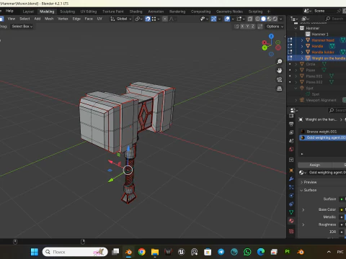
Task: Open Global transform orientation dropdown
Action: (121, 19)
